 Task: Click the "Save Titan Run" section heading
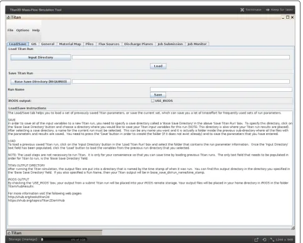21,73
